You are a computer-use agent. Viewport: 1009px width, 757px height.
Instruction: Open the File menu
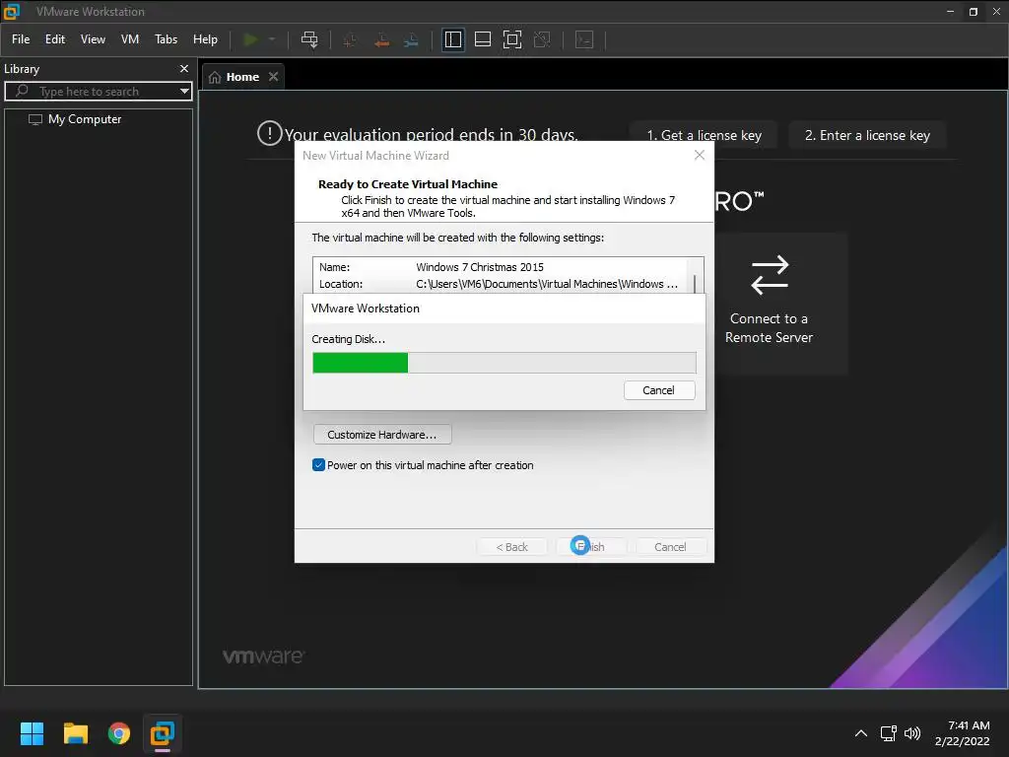click(21, 39)
